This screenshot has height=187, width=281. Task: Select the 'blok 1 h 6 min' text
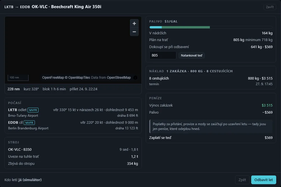[54, 89]
